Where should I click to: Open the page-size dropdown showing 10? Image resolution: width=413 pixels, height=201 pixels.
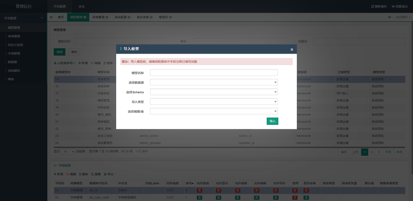(68, 152)
